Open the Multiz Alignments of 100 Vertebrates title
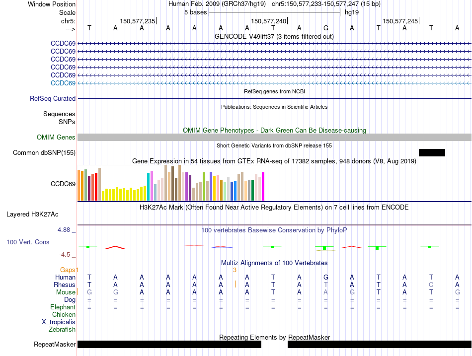The image size is (472, 356). [274, 263]
